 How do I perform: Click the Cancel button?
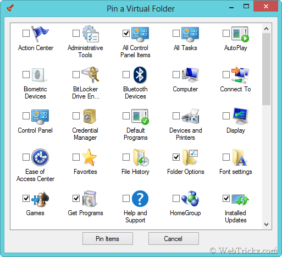click(174, 239)
